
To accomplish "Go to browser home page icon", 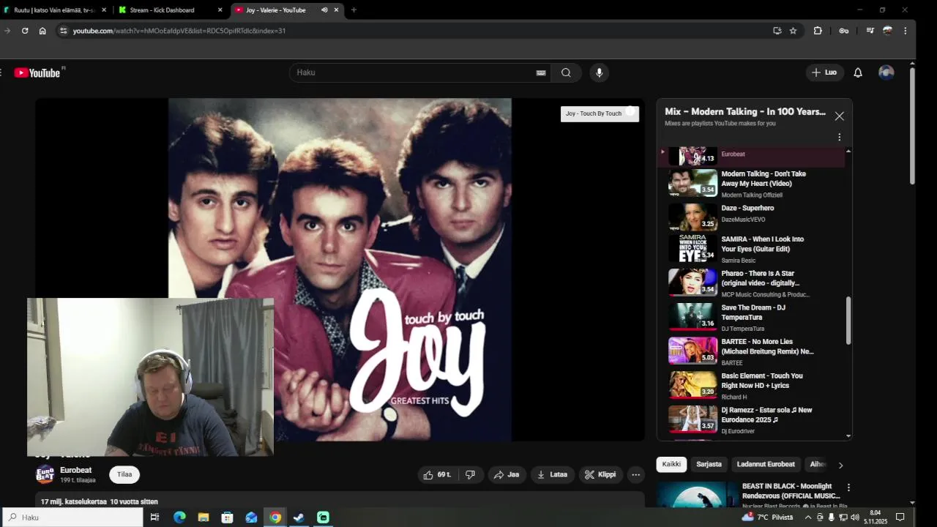I will [42, 31].
